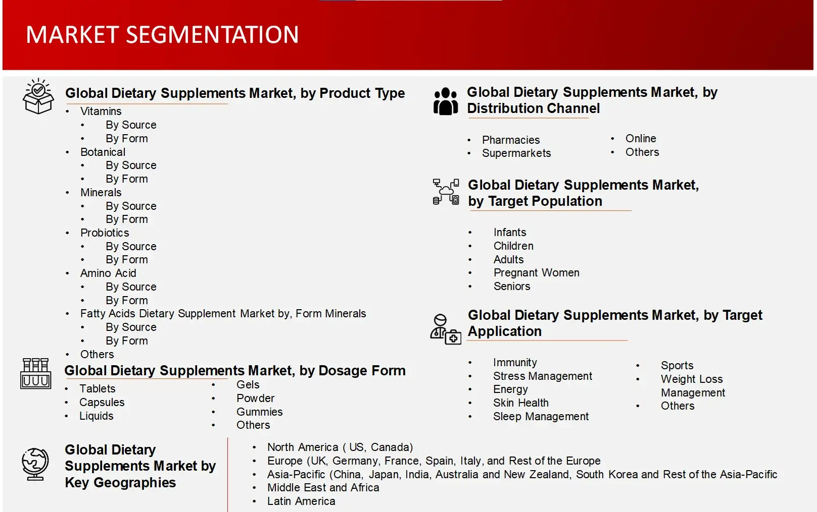This screenshot has height=512, width=817.
Task: Select 'By Form' under Vitamins
Action: pyautogui.click(x=127, y=139)
